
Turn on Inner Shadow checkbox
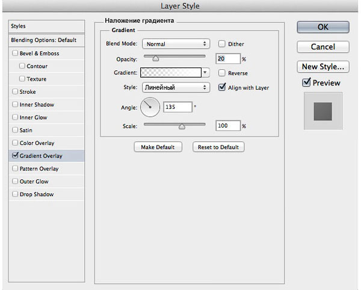pos(15,105)
